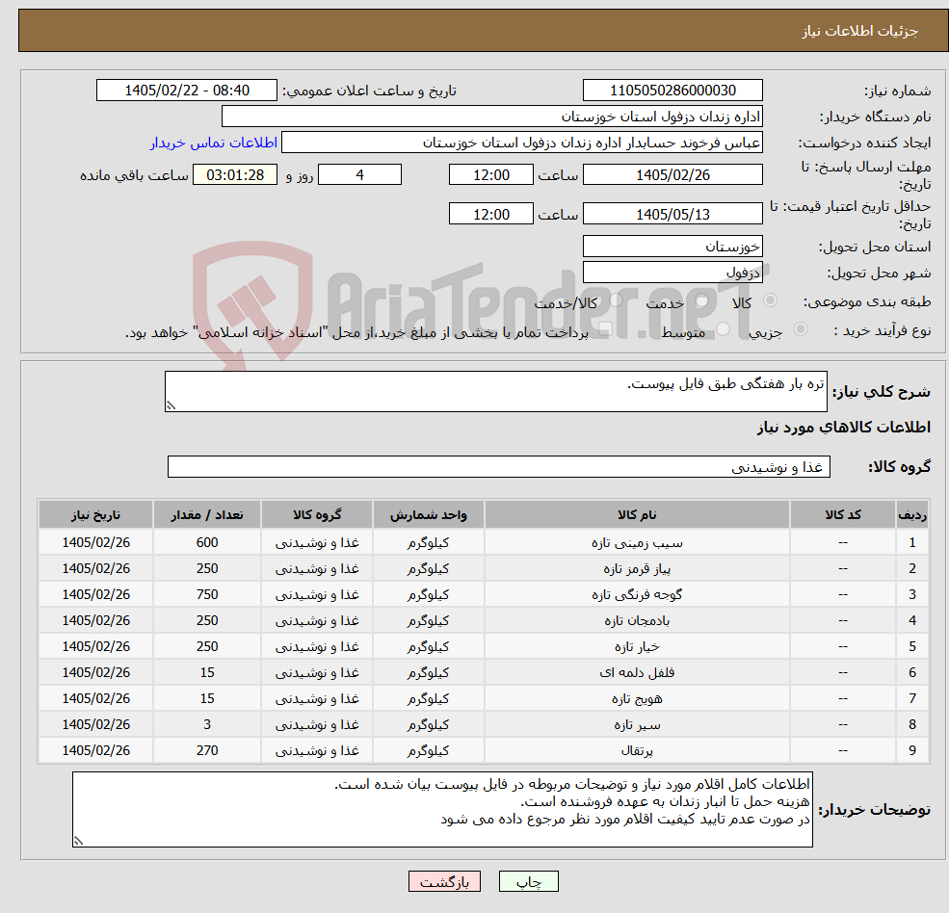Click the delivery province field خوزستان
This screenshot has width=949, height=913.
pyautogui.click(x=672, y=247)
